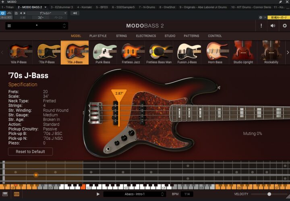Select the Horn Bass model

(215, 52)
